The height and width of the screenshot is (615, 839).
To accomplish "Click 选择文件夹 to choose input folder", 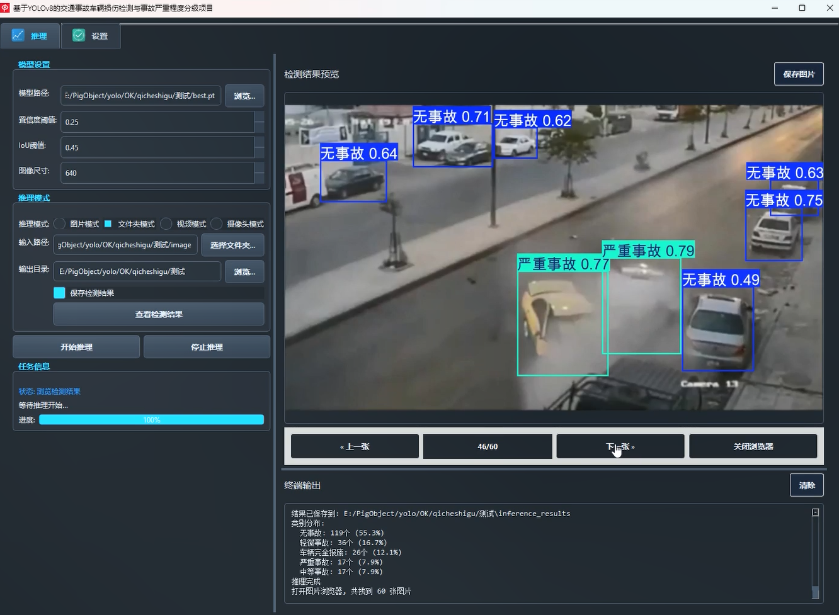I will pos(232,245).
